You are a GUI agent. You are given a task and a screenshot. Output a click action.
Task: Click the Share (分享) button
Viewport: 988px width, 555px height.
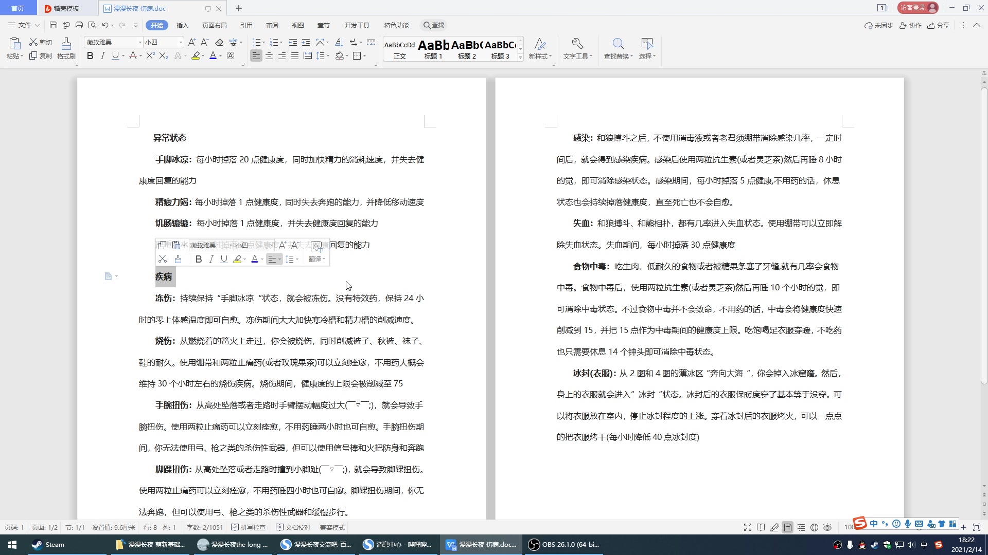coord(939,25)
